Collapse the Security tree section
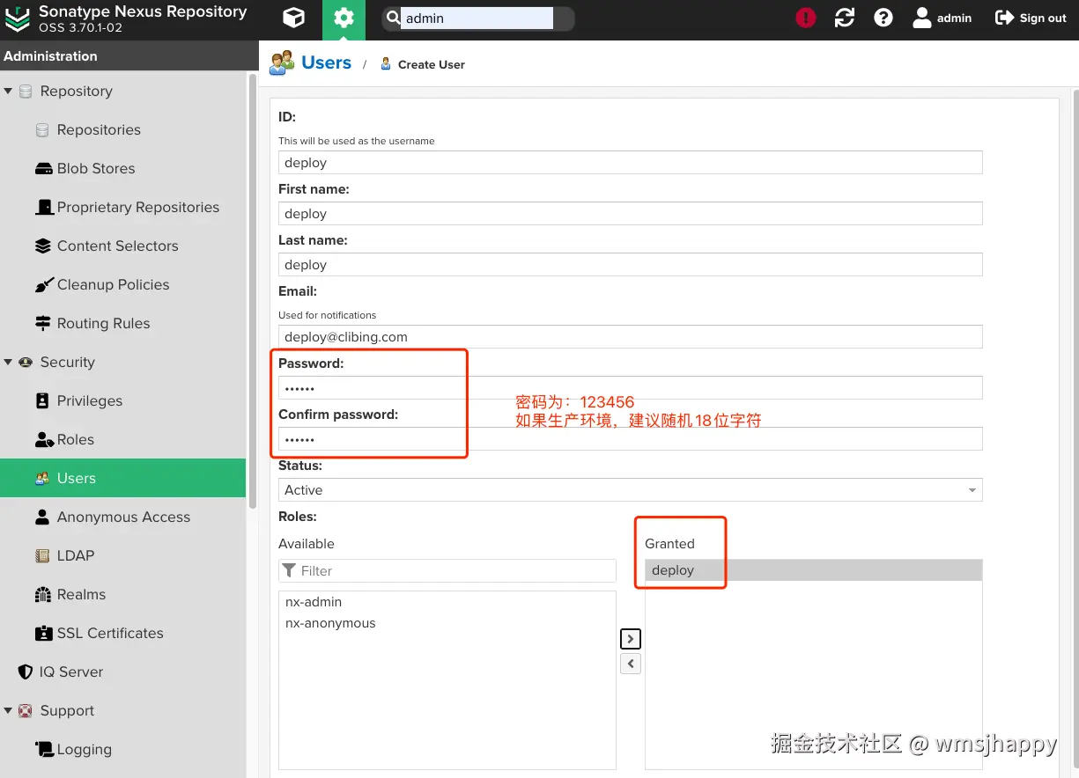Viewport: 1079px width, 778px height. pos(8,362)
